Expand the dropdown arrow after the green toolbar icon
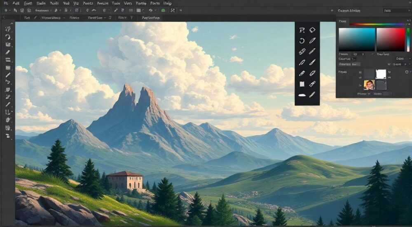This screenshot has height=227, width=412. coord(181,11)
